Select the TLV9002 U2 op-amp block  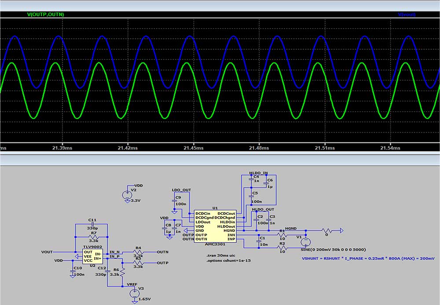coord(92,256)
